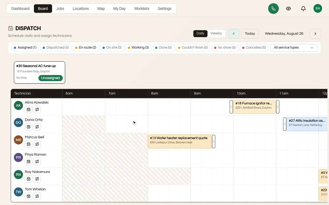
Task: Click the Technician column header
Action: (x=37, y=93)
